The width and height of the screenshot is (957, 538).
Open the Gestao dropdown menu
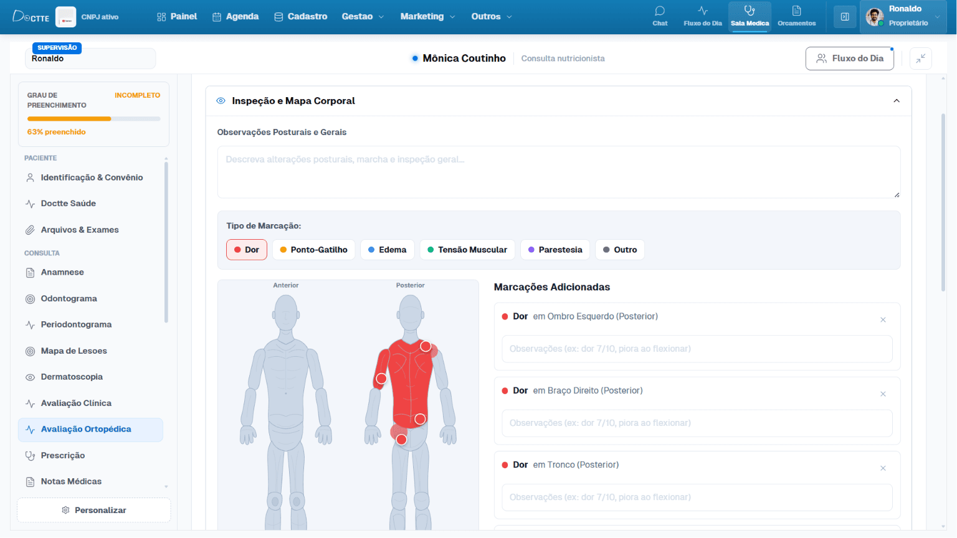pyautogui.click(x=363, y=17)
